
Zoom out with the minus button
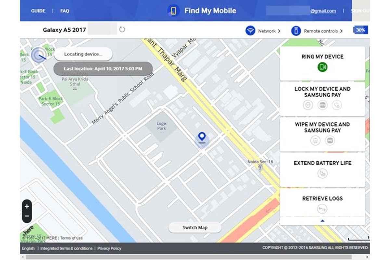coord(27,216)
